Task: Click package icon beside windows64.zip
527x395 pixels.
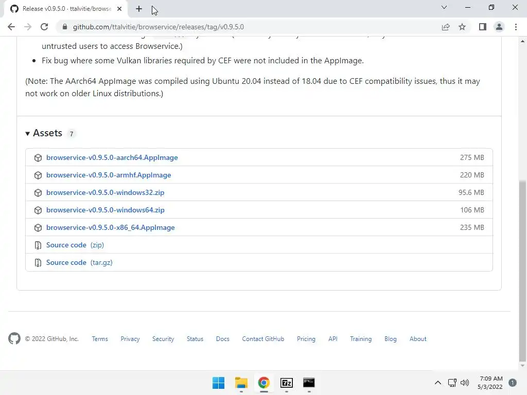Action: 38,210
